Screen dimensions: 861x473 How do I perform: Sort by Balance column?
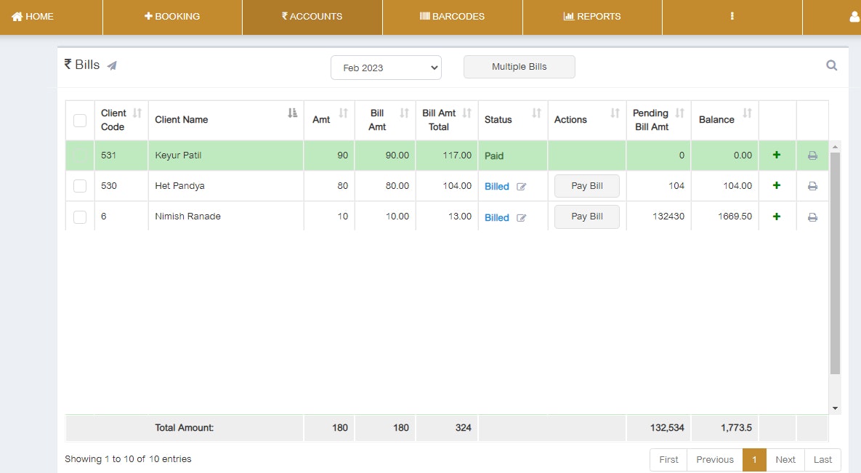pos(748,113)
